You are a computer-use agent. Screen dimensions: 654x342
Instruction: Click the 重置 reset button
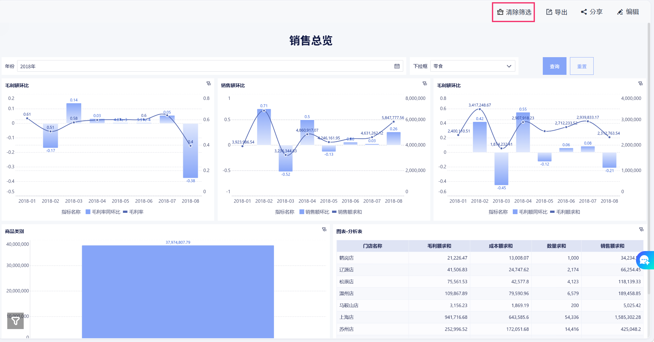click(x=582, y=66)
